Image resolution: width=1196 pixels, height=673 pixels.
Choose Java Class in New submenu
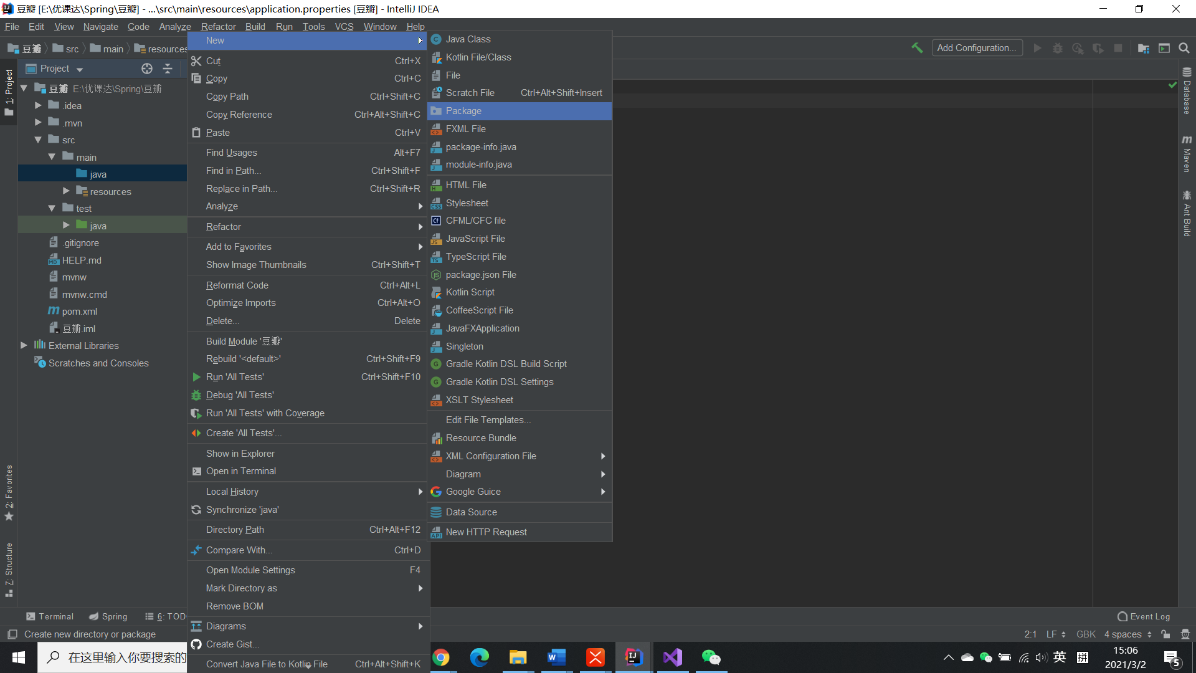tap(468, 39)
